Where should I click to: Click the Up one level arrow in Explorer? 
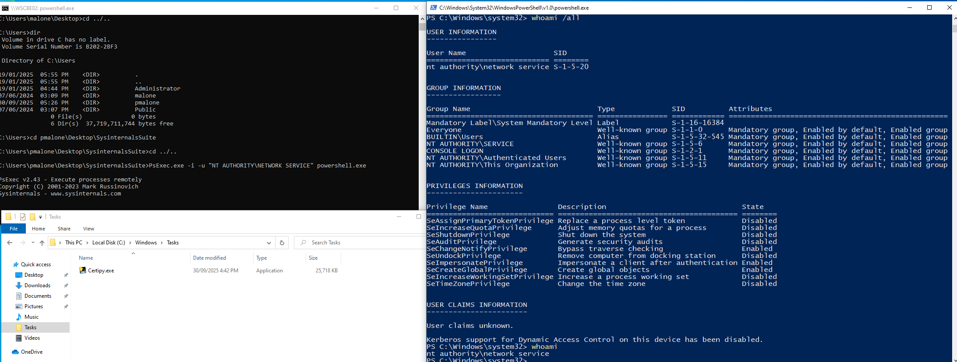pos(42,243)
